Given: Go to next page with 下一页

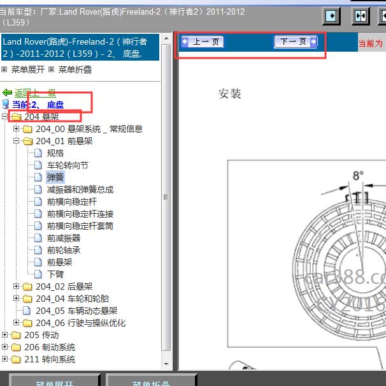Looking at the screenshot, I should 296,41.
